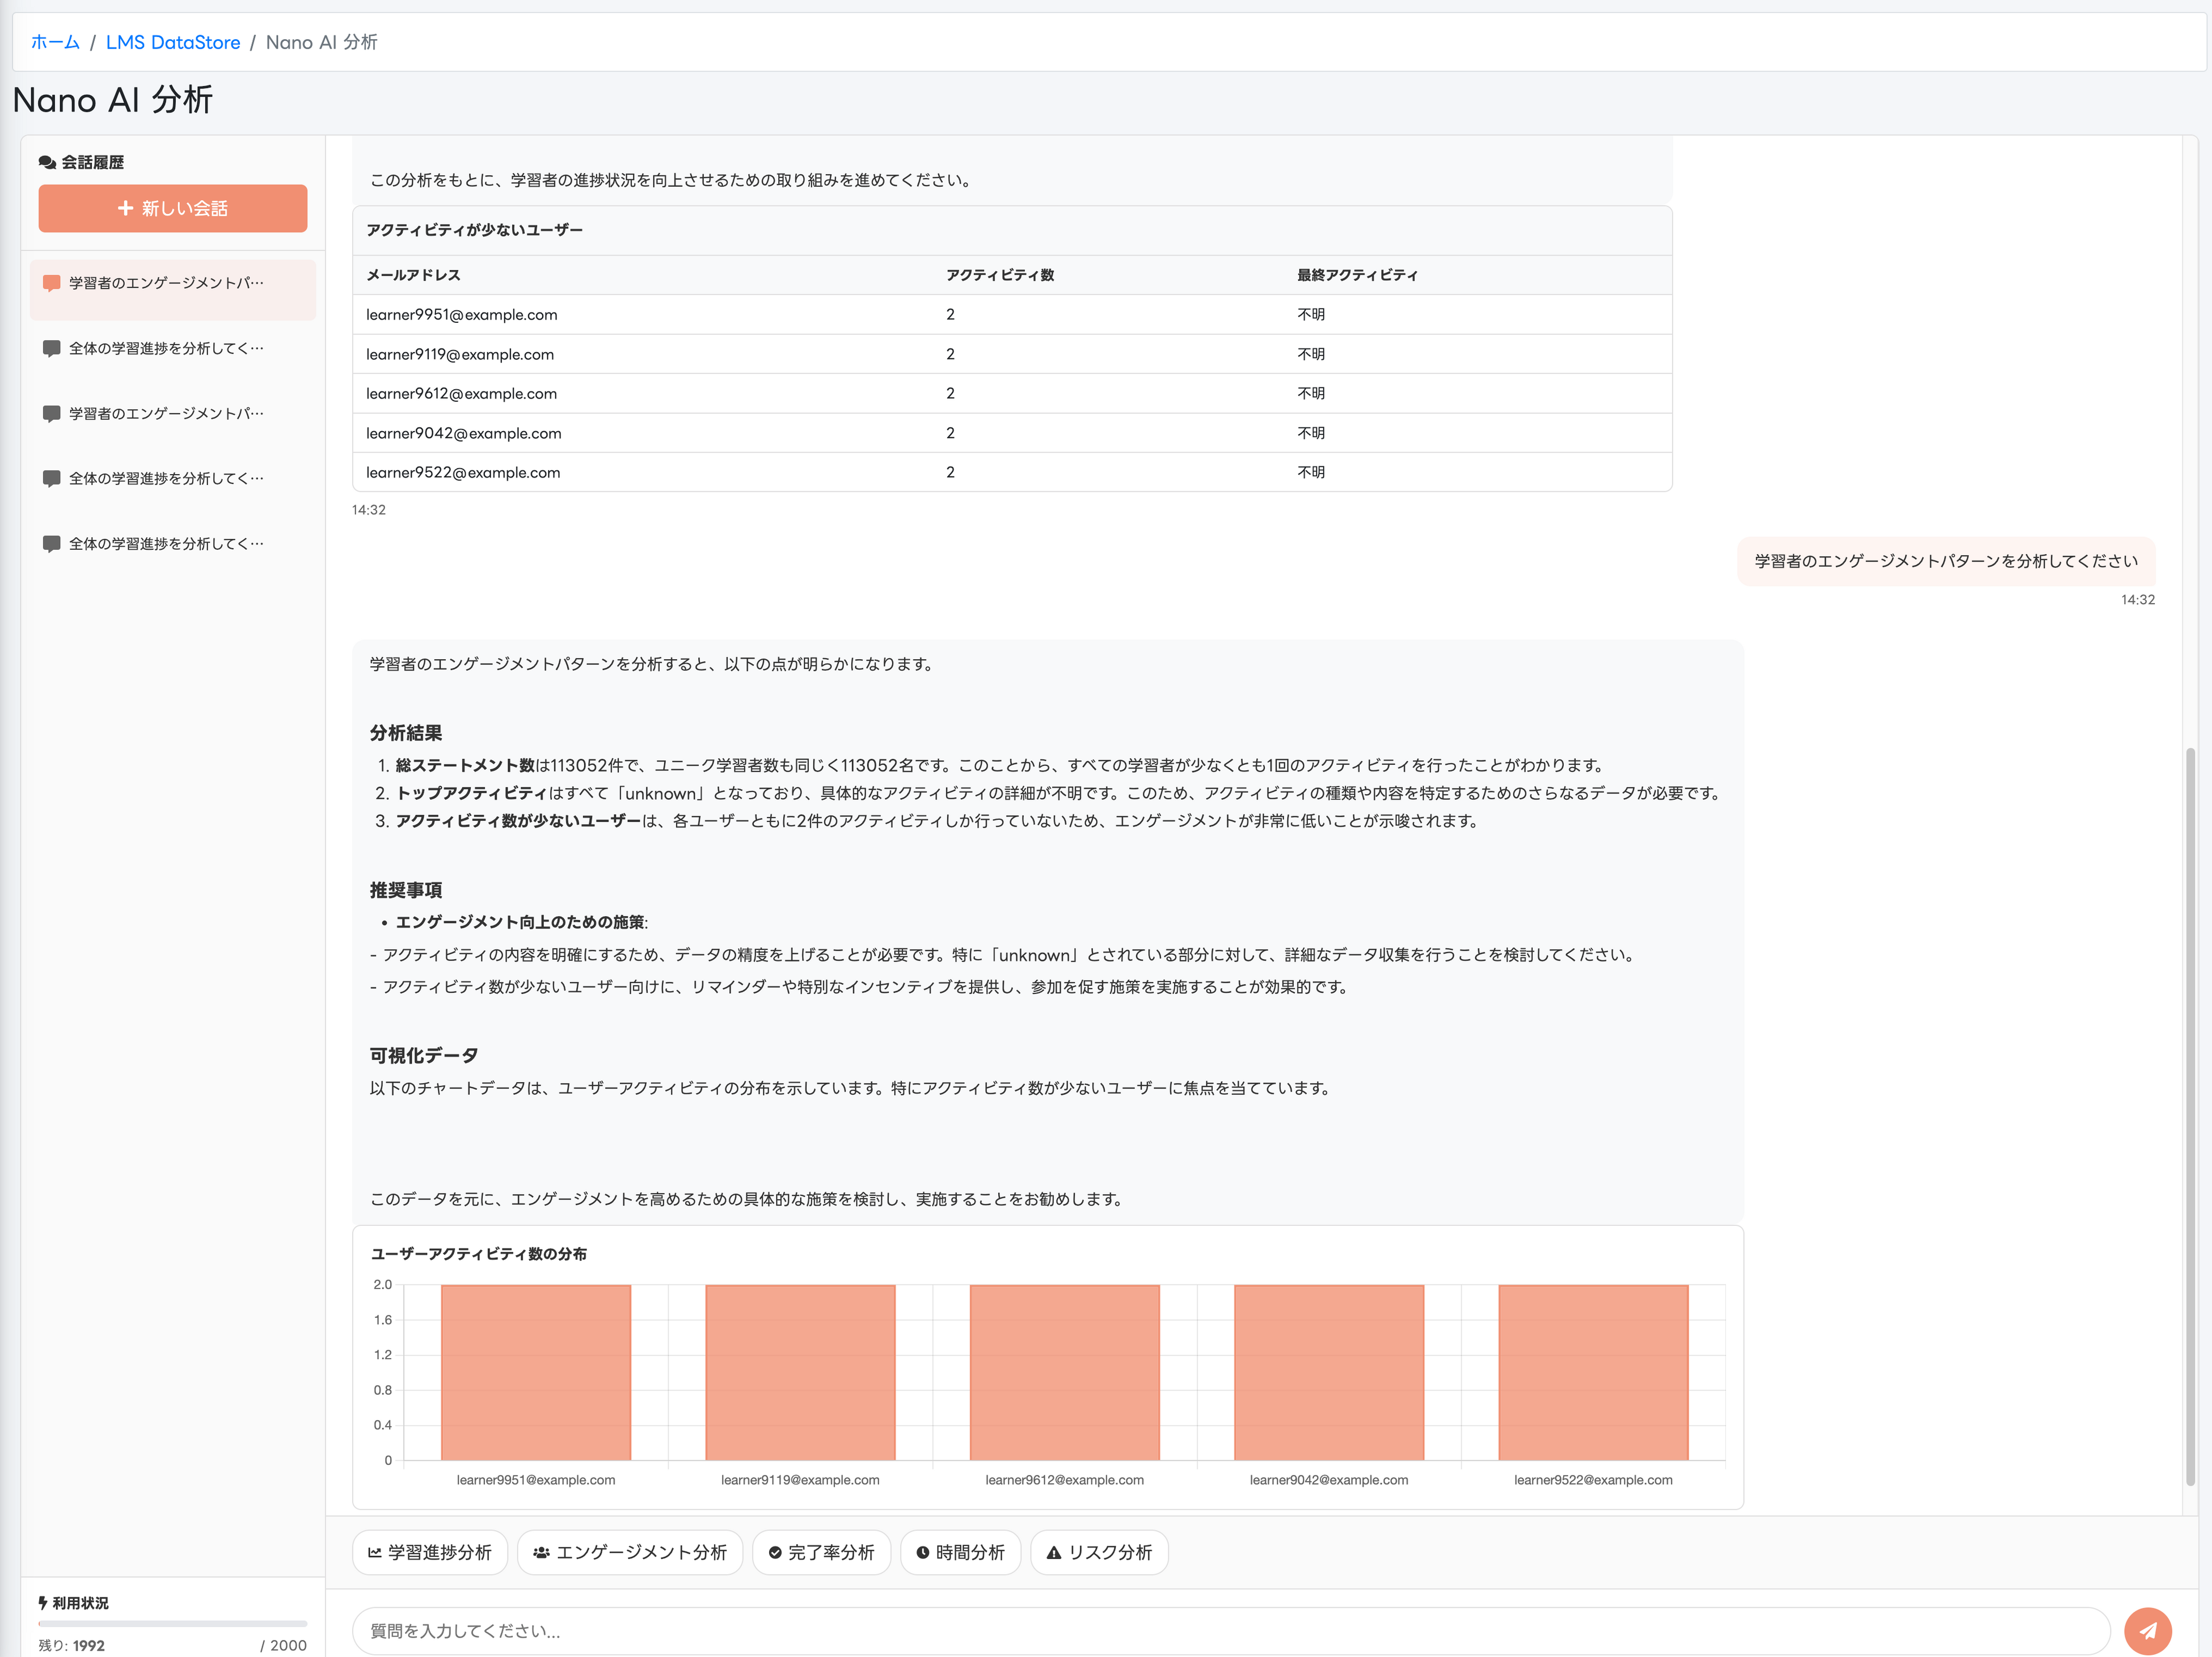Open the third conversation 学習者のエンゲージメントパ…

[x=166, y=413]
